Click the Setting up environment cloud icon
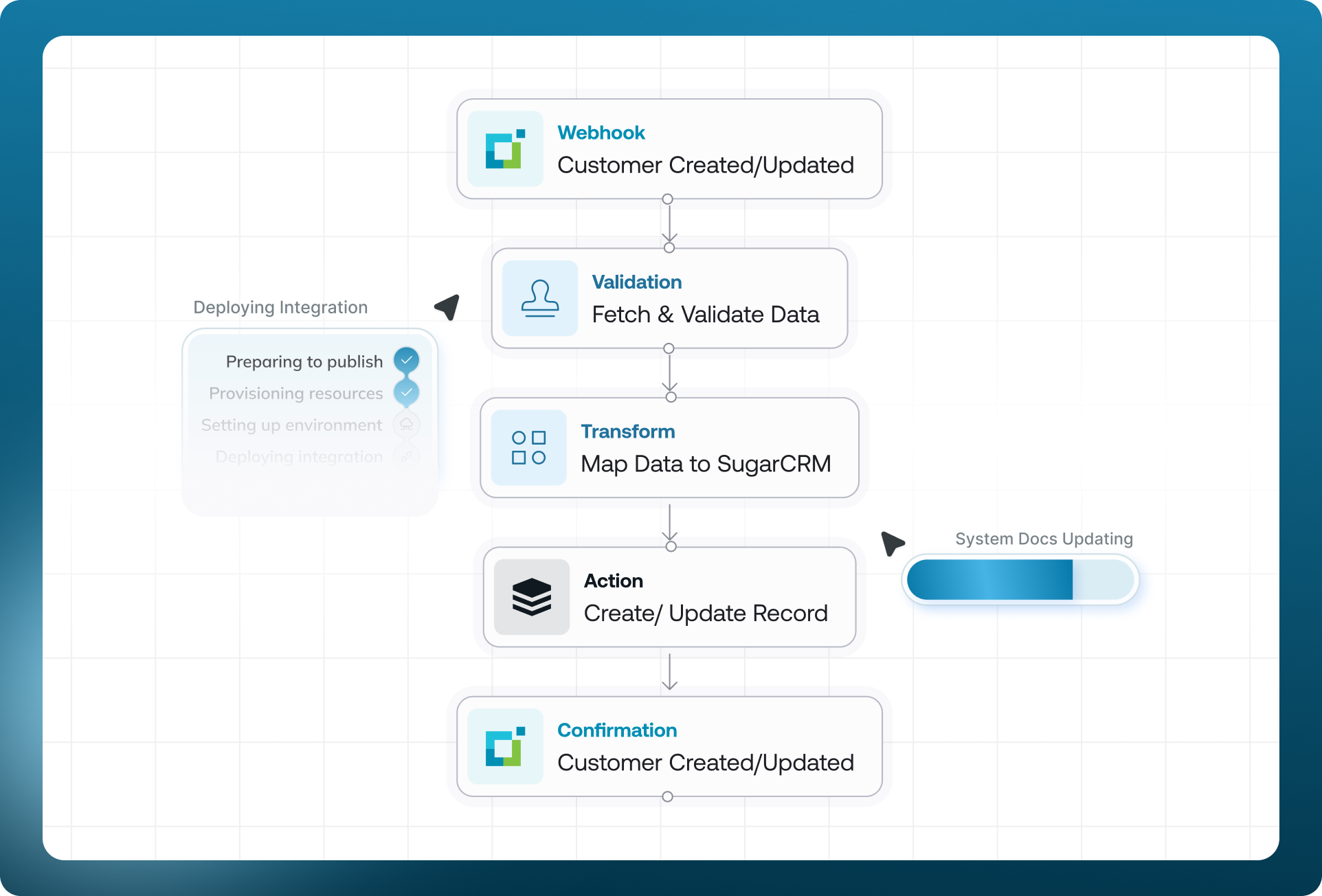Image resolution: width=1322 pixels, height=896 pixels. click(407, 425)
